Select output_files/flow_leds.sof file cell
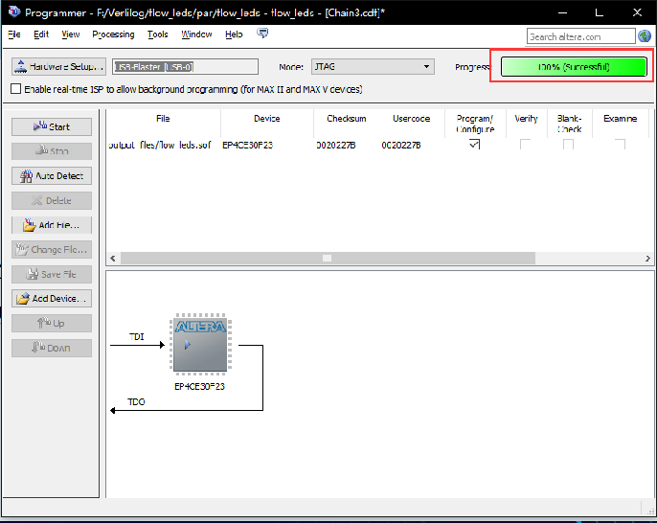The height and width of the screenshot is (523, 657). coord(160,145)
